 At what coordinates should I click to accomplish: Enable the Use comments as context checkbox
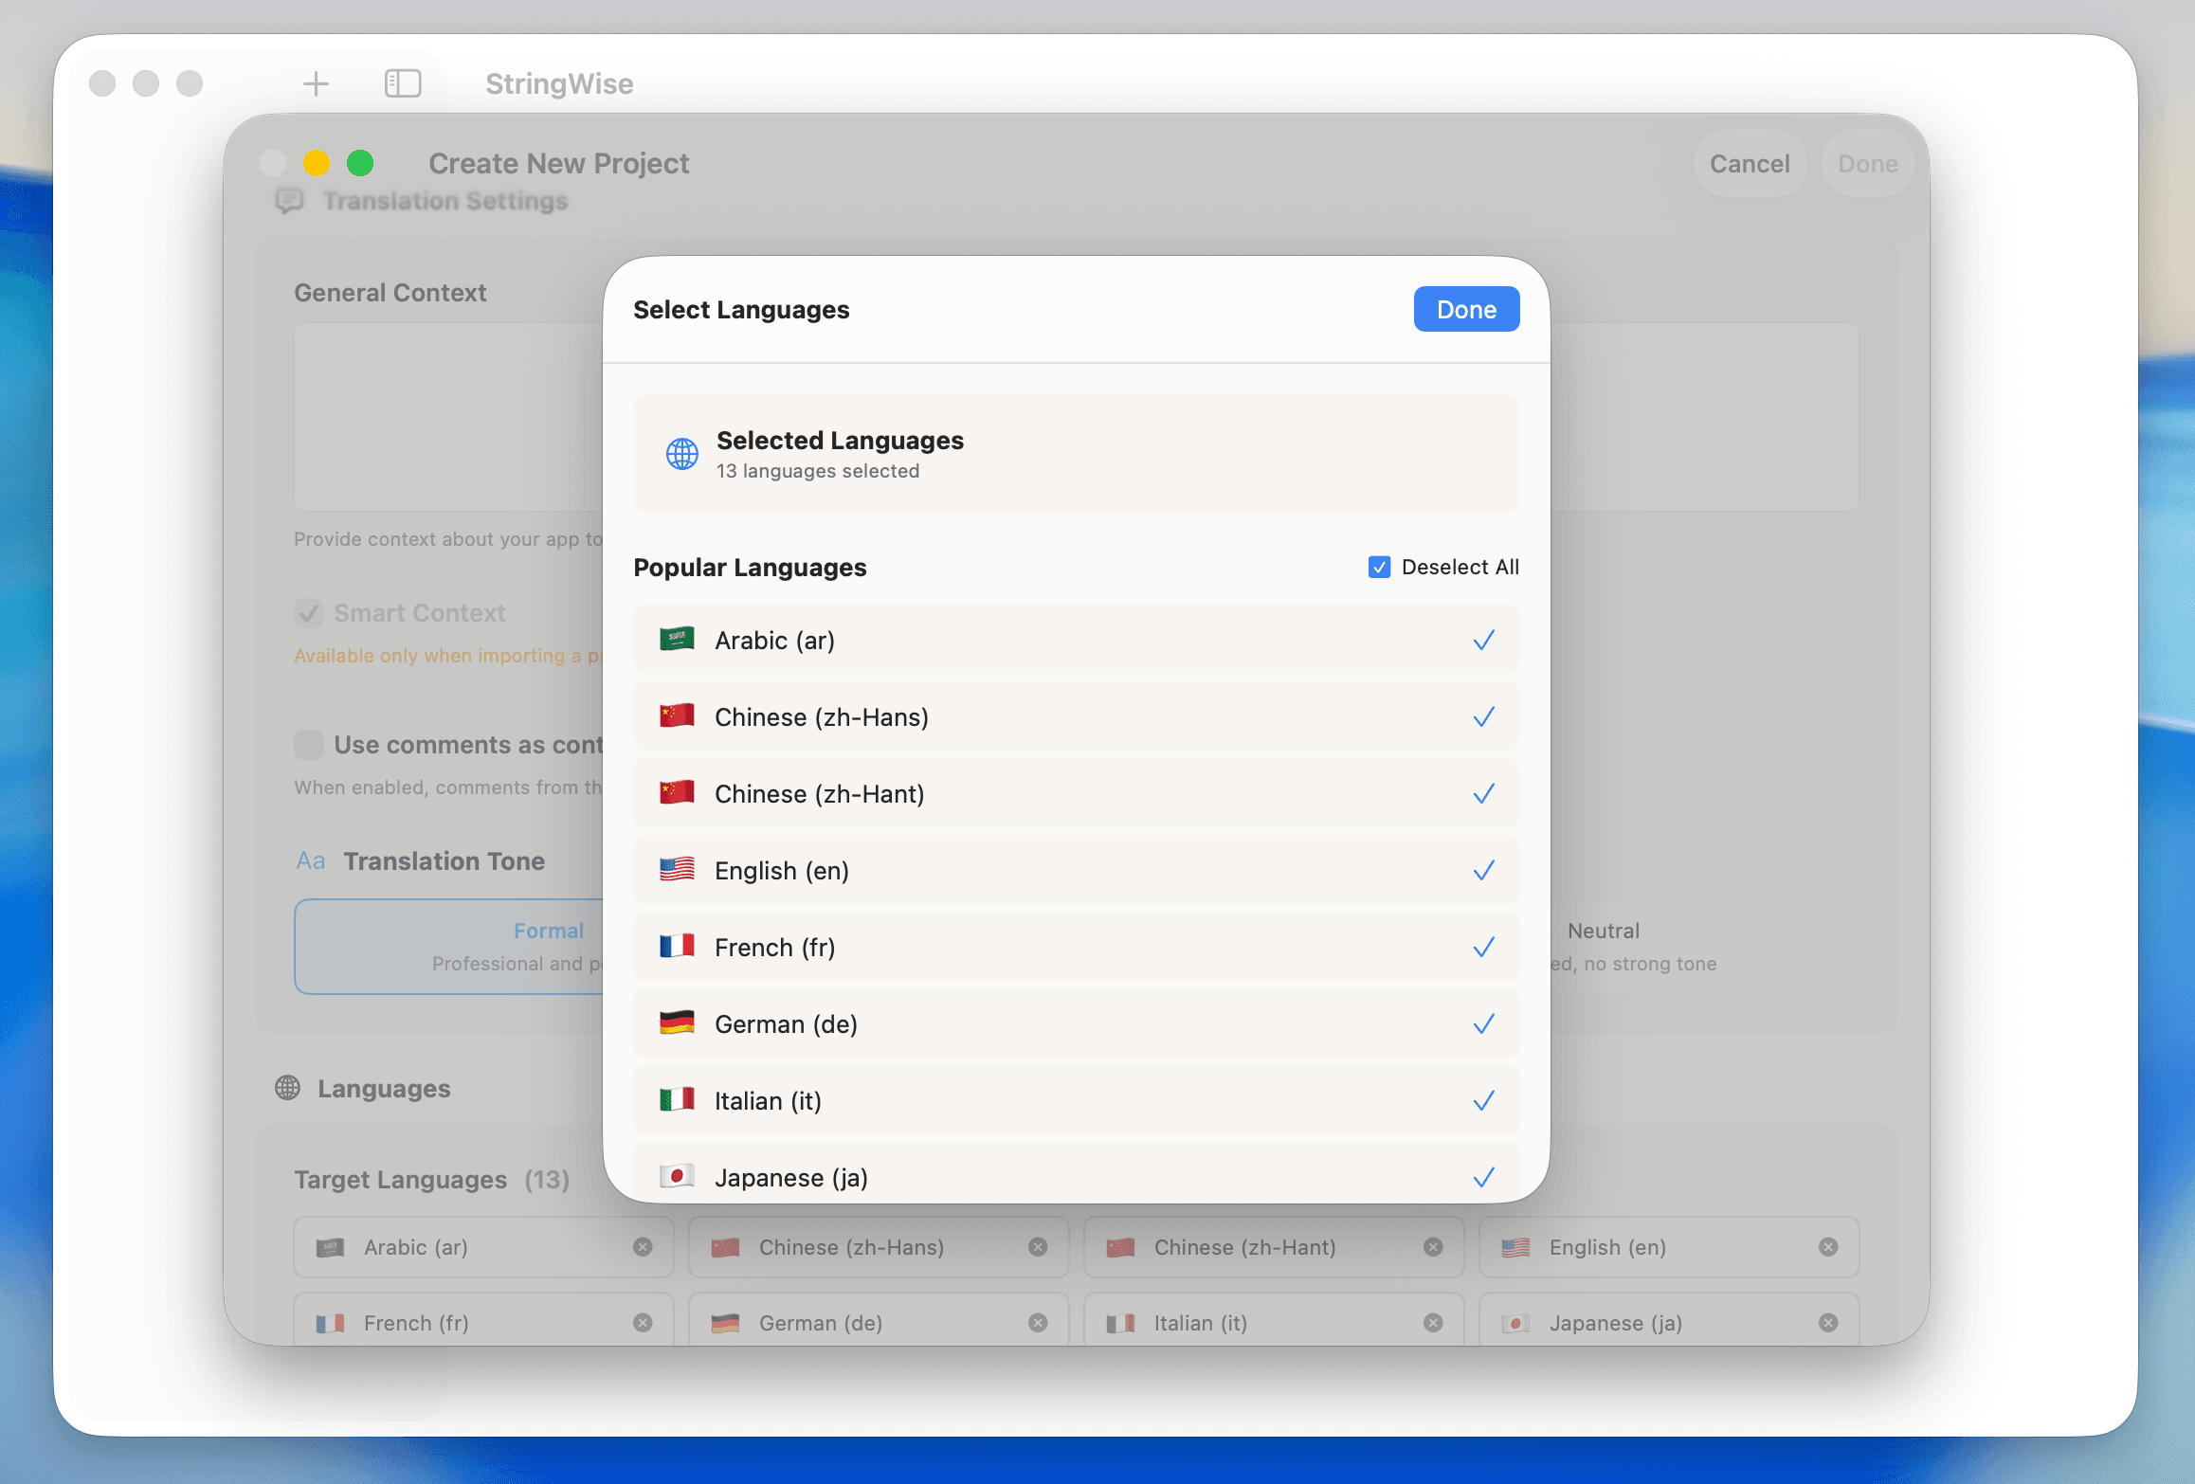(308, 745)
